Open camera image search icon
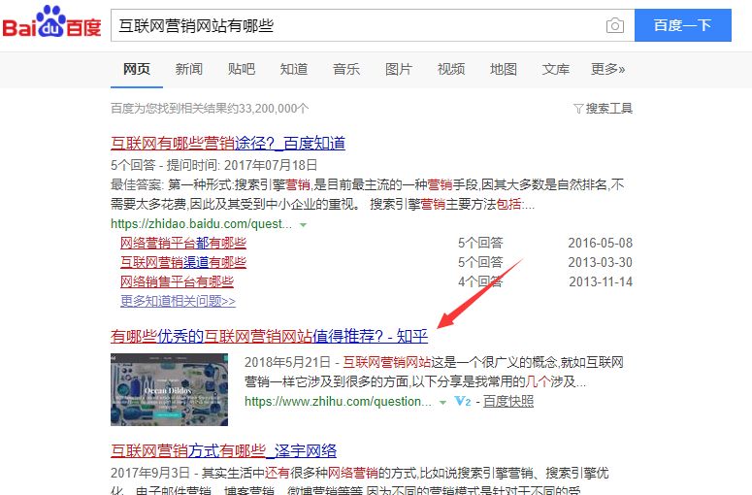Screen dimensions: 752x495 tap(615, 25)
